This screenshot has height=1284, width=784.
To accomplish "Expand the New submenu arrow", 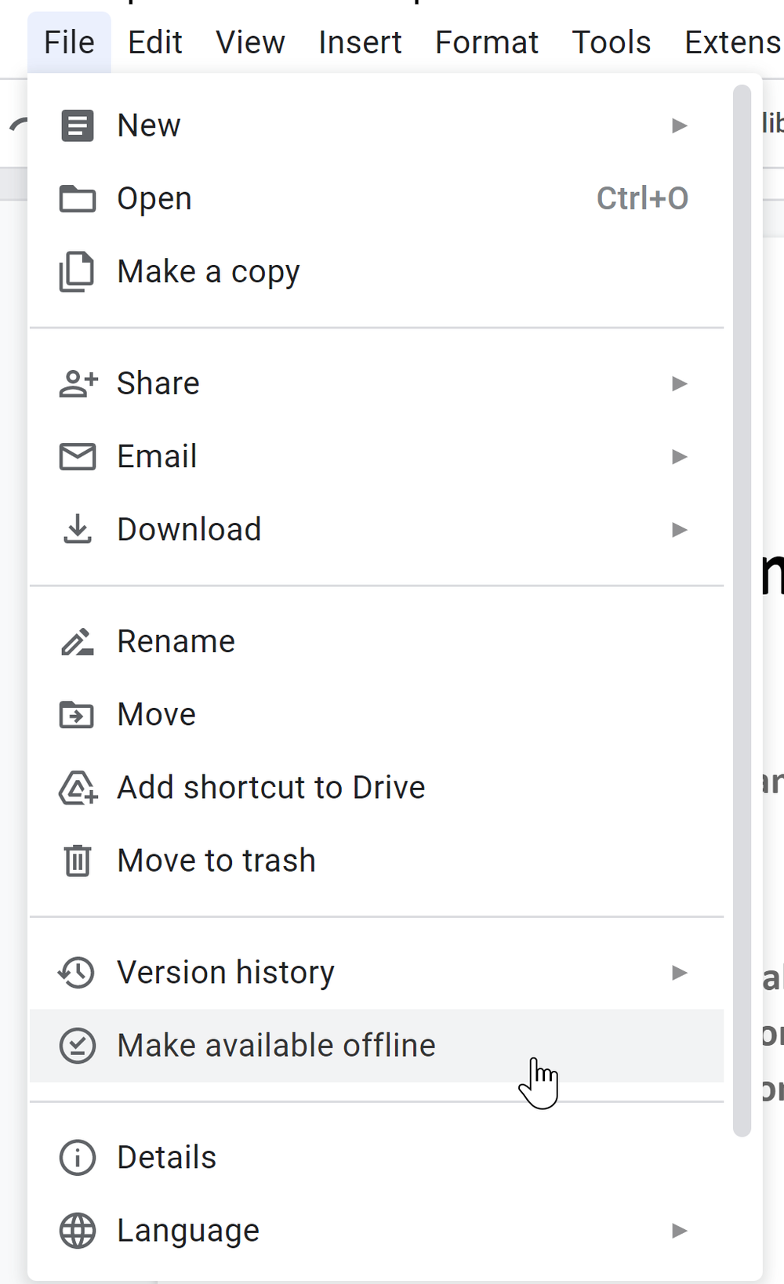I will (x=680, y=125).
